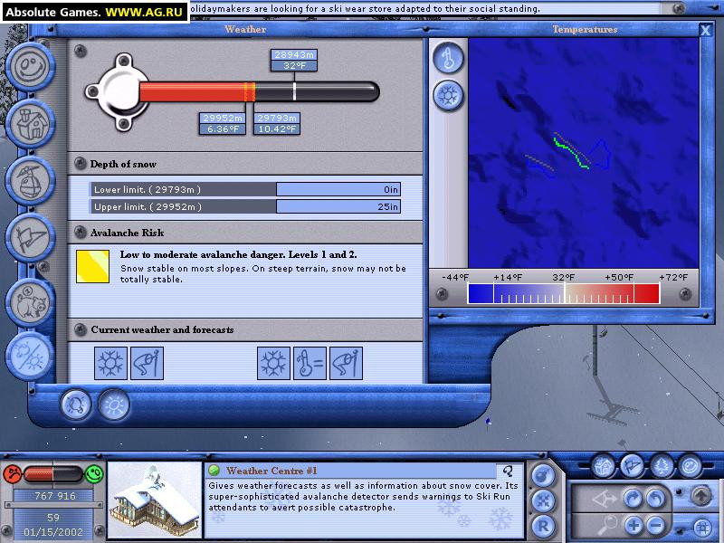Click the holidaymakers news ticker message

pos(365,9)
